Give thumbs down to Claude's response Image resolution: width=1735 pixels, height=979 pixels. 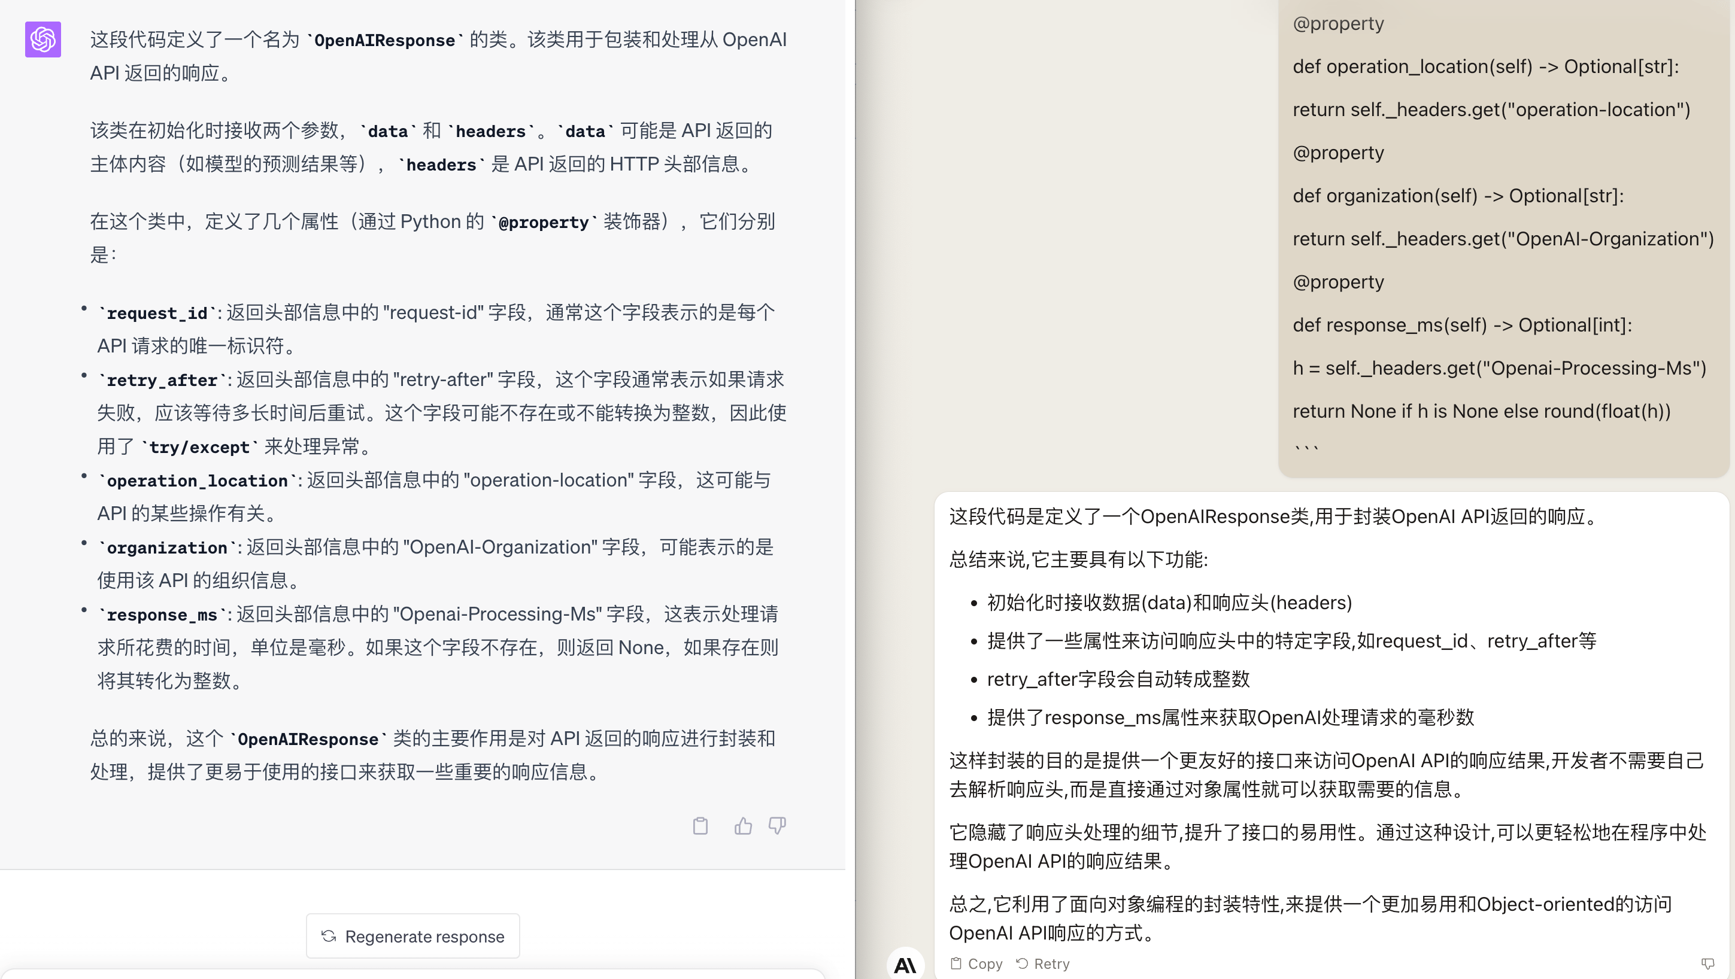1707,963
